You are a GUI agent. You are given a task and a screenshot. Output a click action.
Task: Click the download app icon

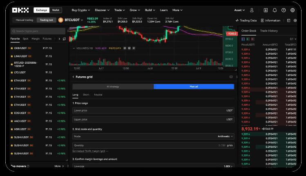click(x=266, y=10)
